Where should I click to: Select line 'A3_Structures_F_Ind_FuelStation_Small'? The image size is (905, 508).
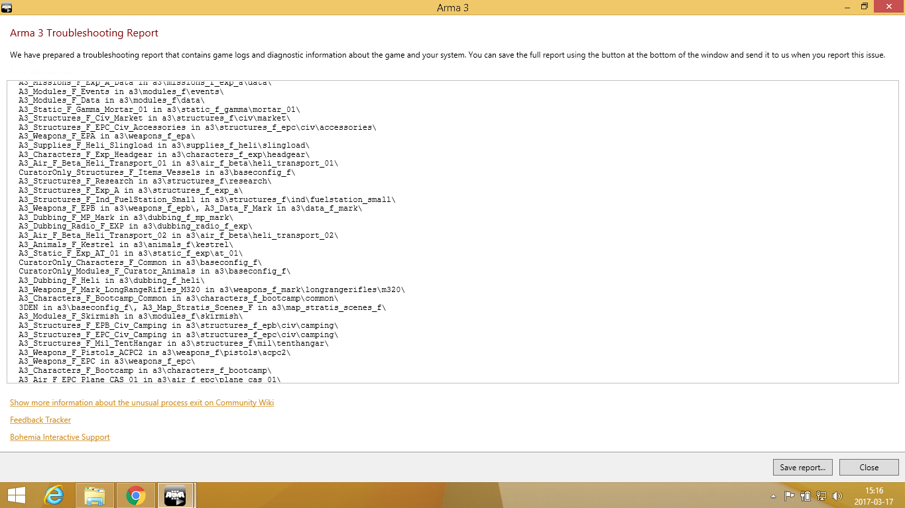coord(207,199)
